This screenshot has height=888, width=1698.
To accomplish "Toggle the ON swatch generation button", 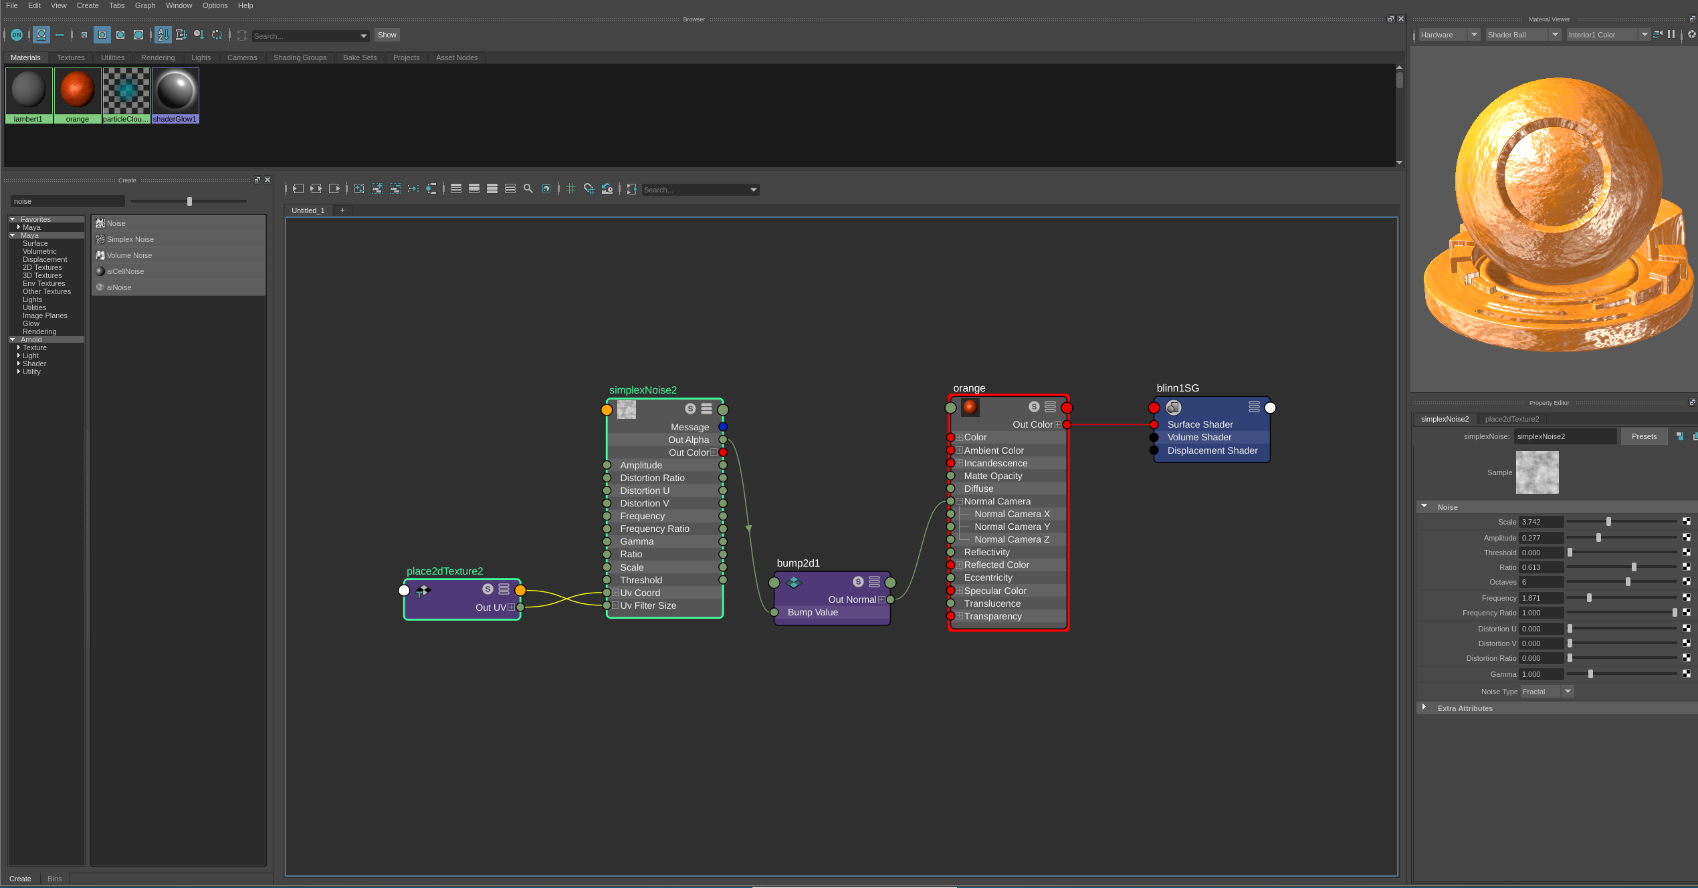I will pyautogui.click(x=17, y=35).
